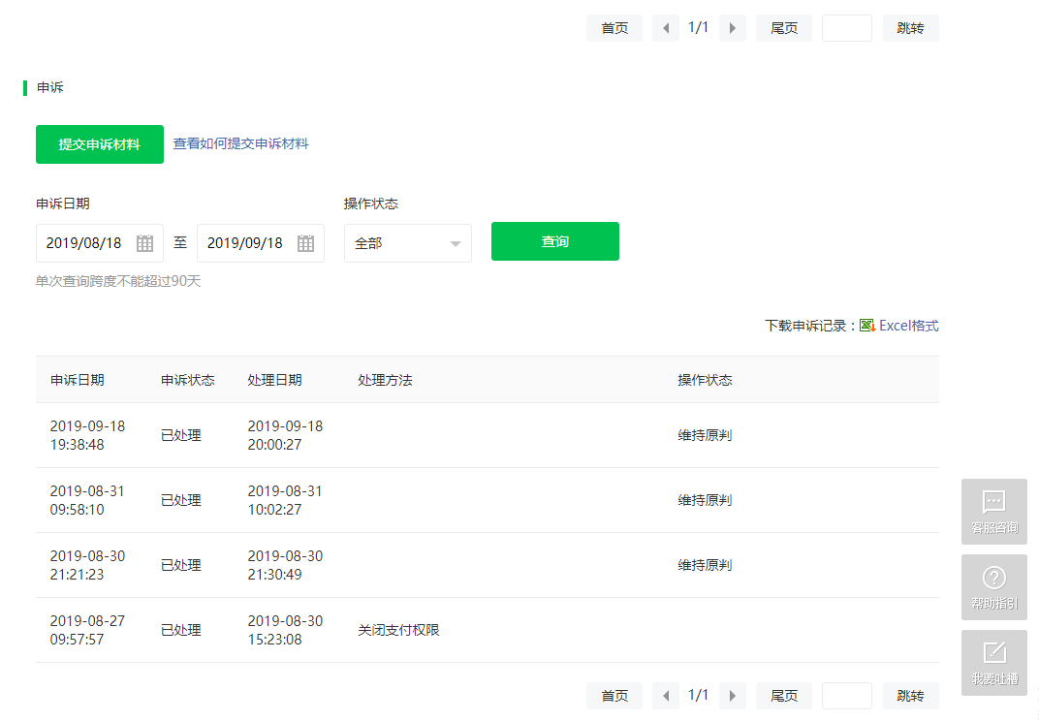Select appeal date 2019-09-18 19:38:48
This screenshot has height=722, width=1039.
pos(87,435)
